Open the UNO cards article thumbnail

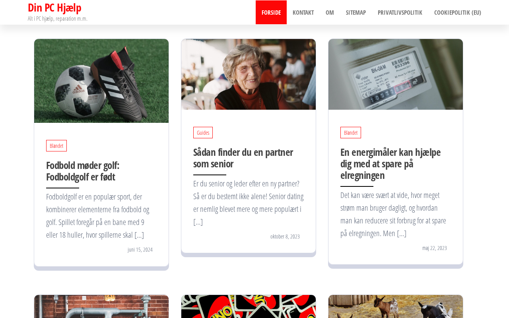coord(249,306)
